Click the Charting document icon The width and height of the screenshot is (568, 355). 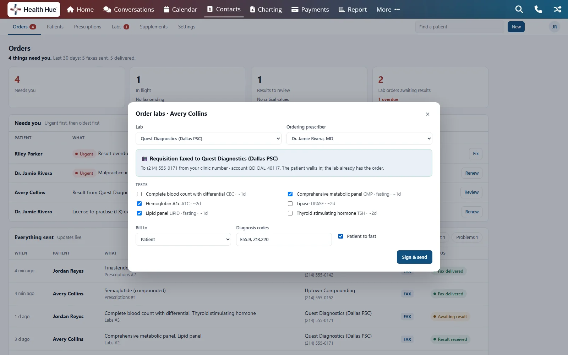252,10
